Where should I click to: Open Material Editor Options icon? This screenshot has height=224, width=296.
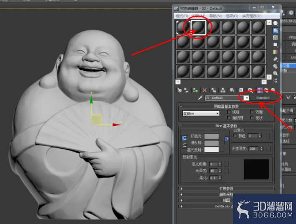click(275, 66)
